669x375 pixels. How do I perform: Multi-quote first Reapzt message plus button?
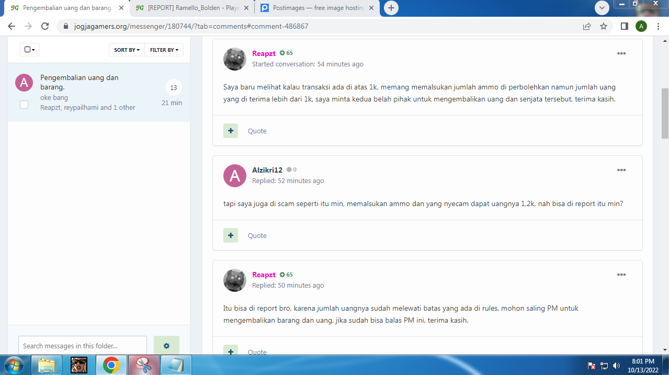[231, 131]
